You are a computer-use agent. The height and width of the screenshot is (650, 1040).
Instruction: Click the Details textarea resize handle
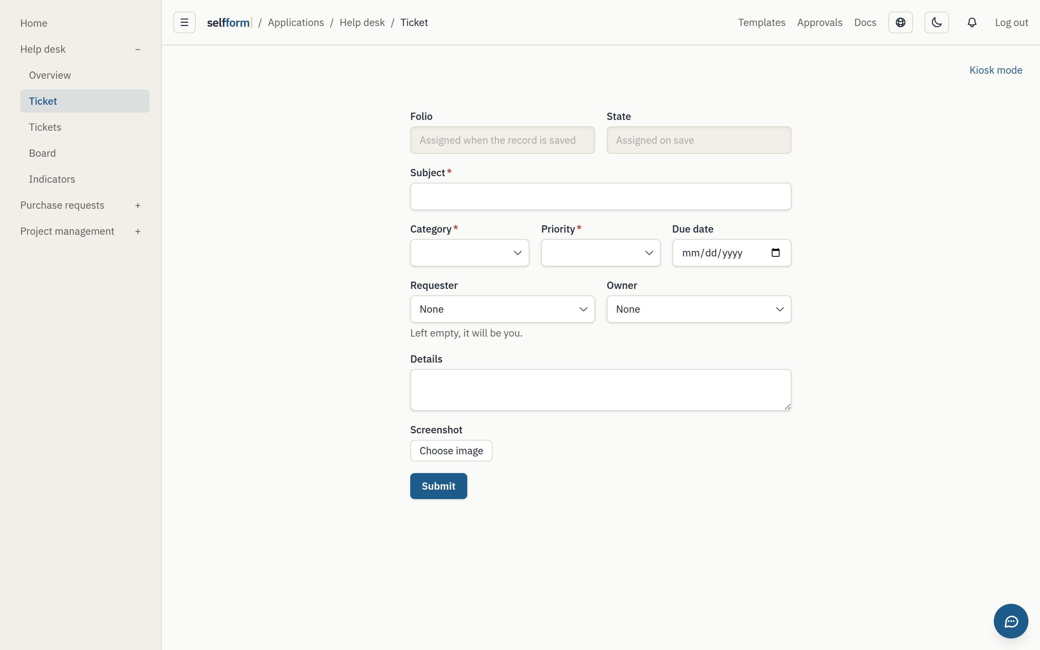click(787, 407)
